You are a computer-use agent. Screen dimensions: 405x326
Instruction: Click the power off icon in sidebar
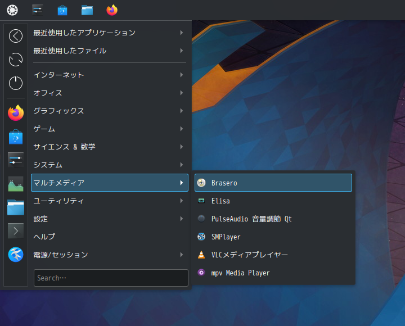coord(16,83)
